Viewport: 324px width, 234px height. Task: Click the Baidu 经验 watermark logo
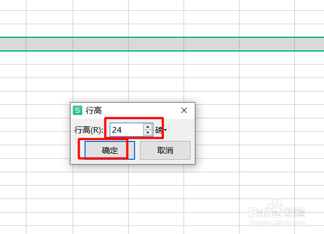pyautogui.click(x=277, y=209)
